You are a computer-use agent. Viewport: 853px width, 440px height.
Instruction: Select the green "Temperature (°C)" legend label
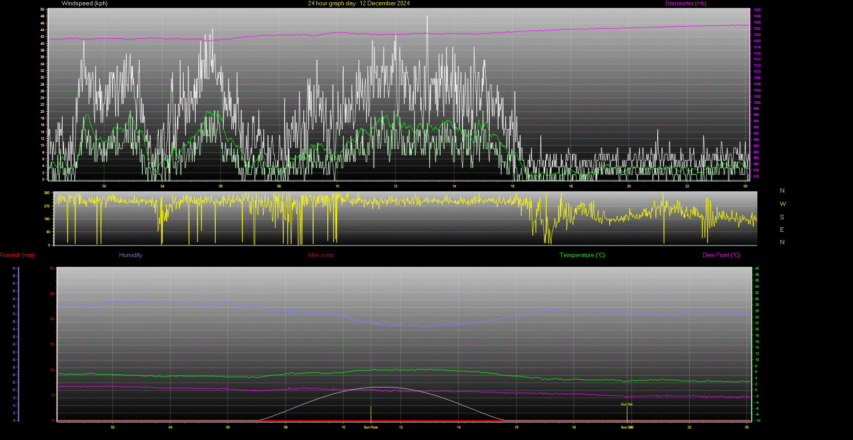[x=582, y=255]
